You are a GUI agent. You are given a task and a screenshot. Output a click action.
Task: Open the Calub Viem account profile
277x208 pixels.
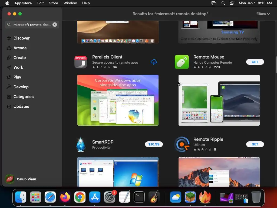point(21,179)
